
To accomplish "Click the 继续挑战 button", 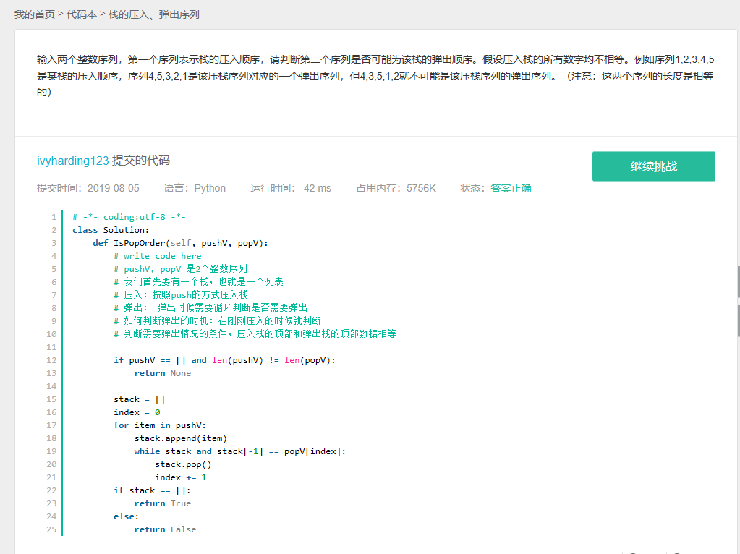I will 654,166.
